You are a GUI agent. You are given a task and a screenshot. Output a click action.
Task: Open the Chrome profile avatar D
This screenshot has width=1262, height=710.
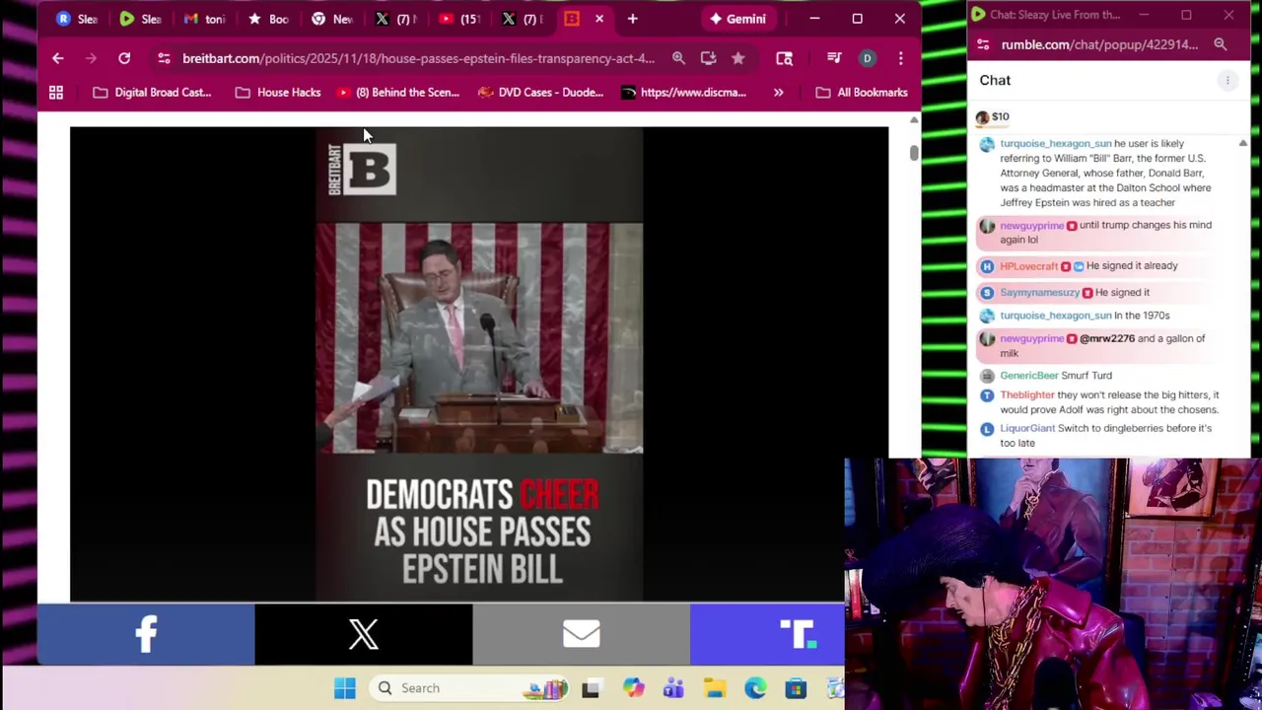(x=867, y=58)
